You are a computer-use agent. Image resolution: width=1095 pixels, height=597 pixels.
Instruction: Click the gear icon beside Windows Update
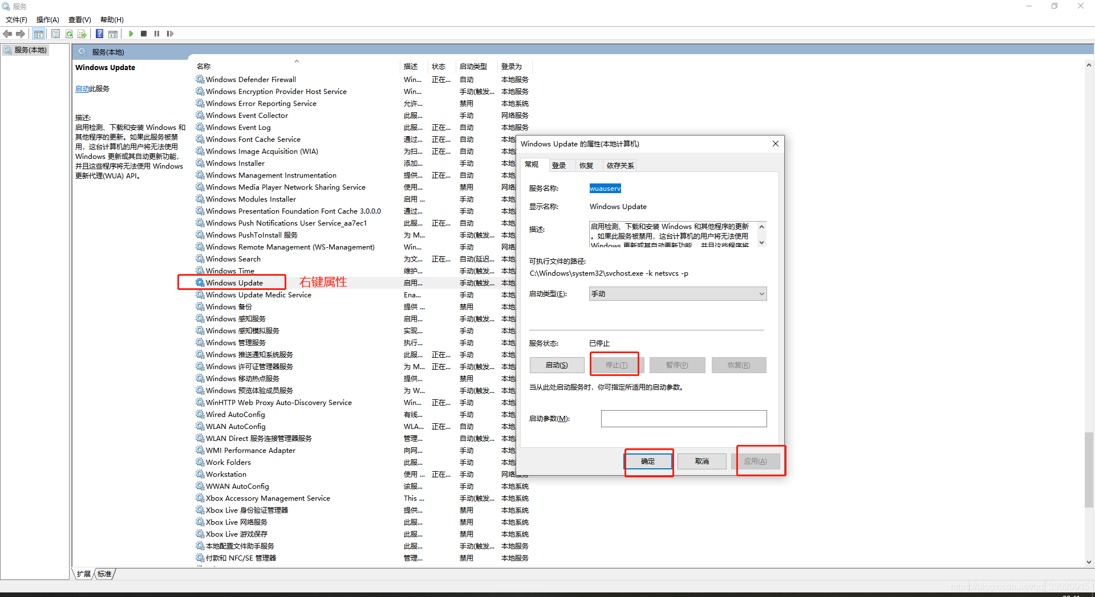click(200, 283)
